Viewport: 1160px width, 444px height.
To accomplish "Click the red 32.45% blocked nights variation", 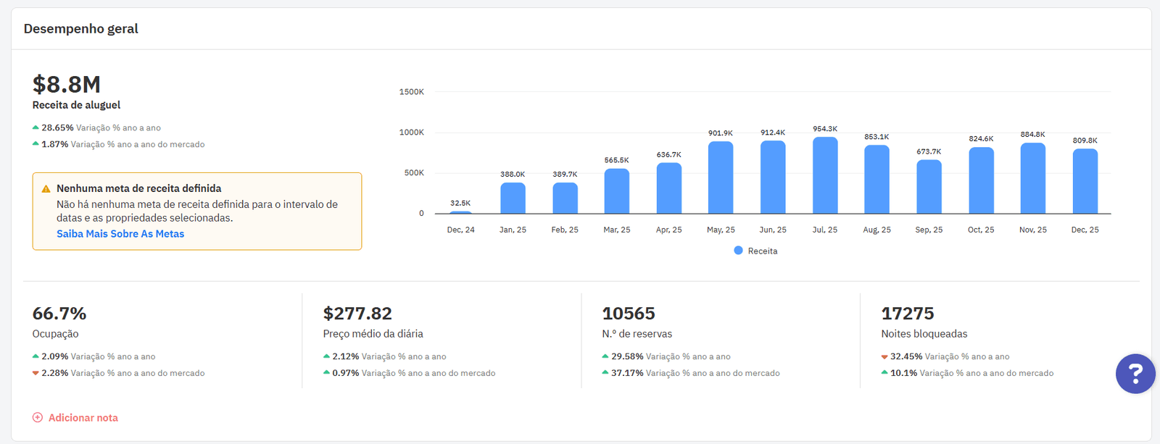I will (x=906, y=357).
